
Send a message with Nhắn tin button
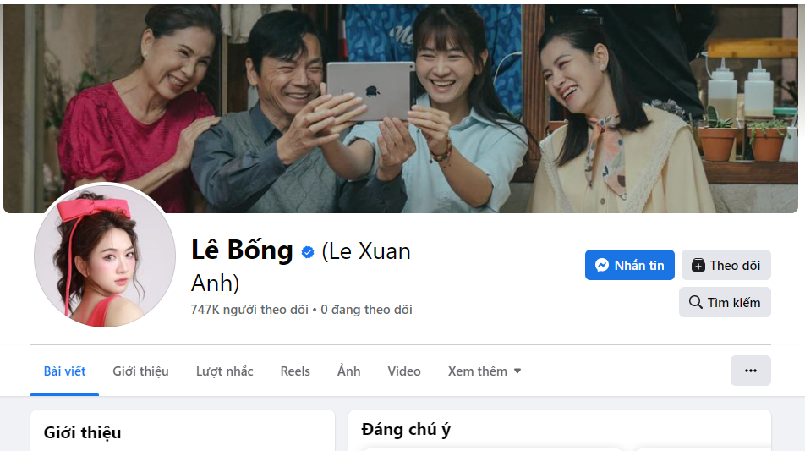coord(629,265)
